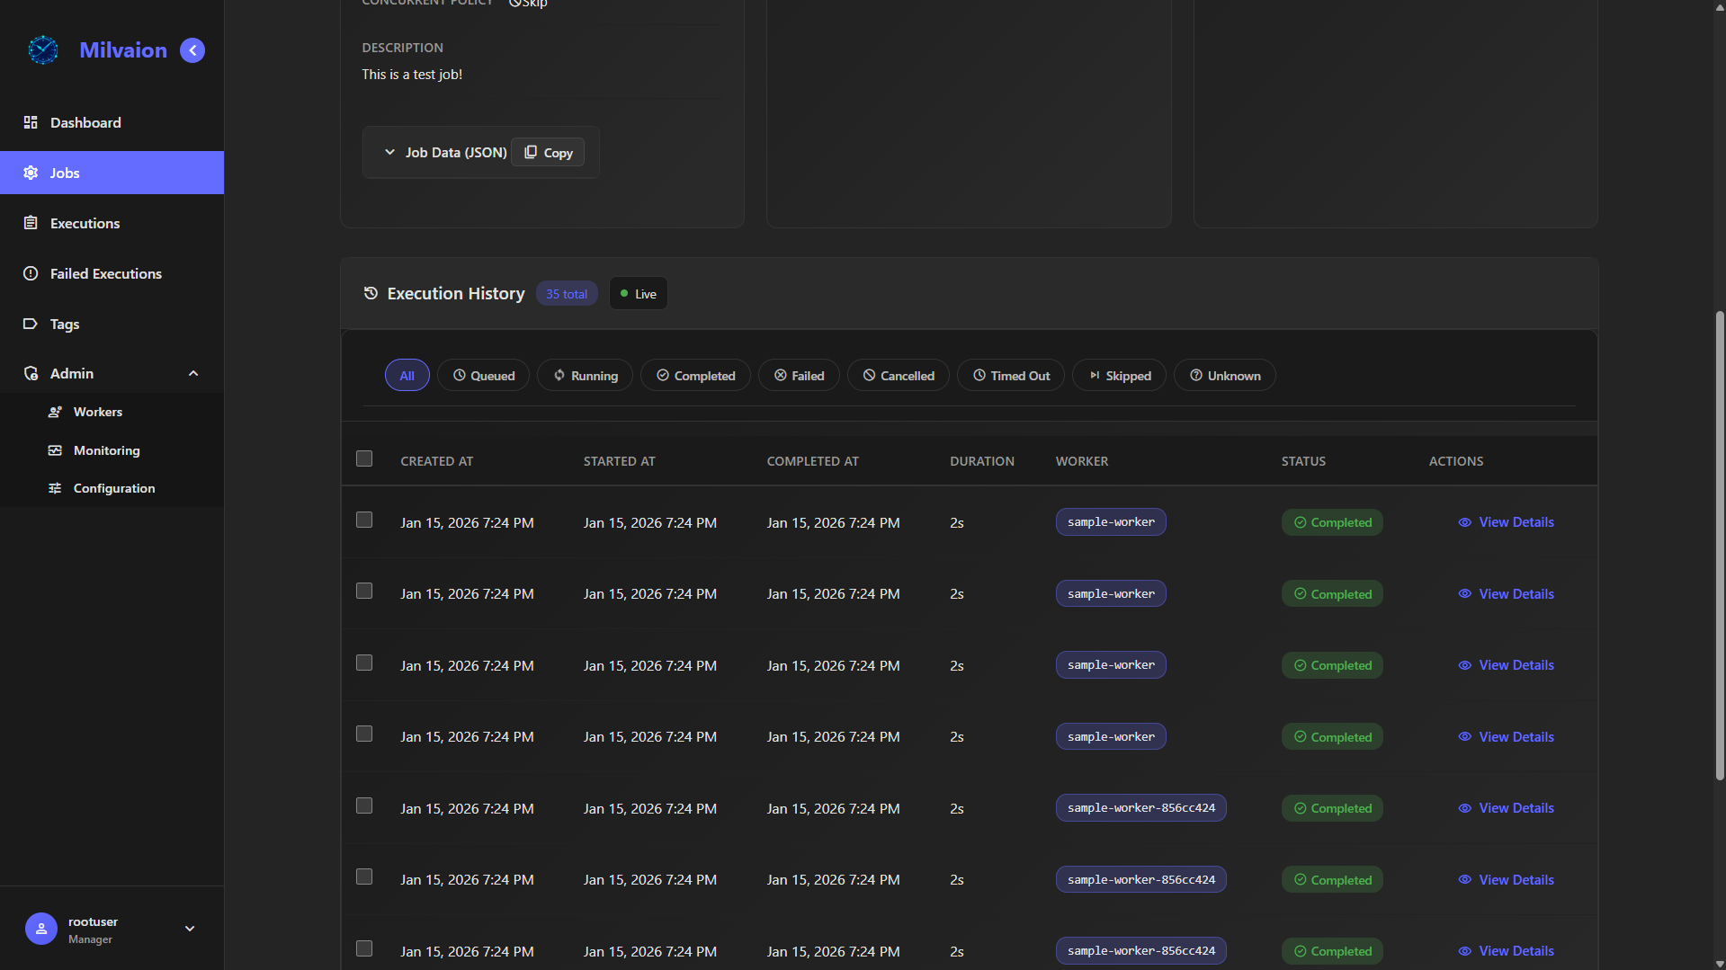Open the Workers admin page
This screenshot has height=970, width=1726.
[x=97, y=412]
